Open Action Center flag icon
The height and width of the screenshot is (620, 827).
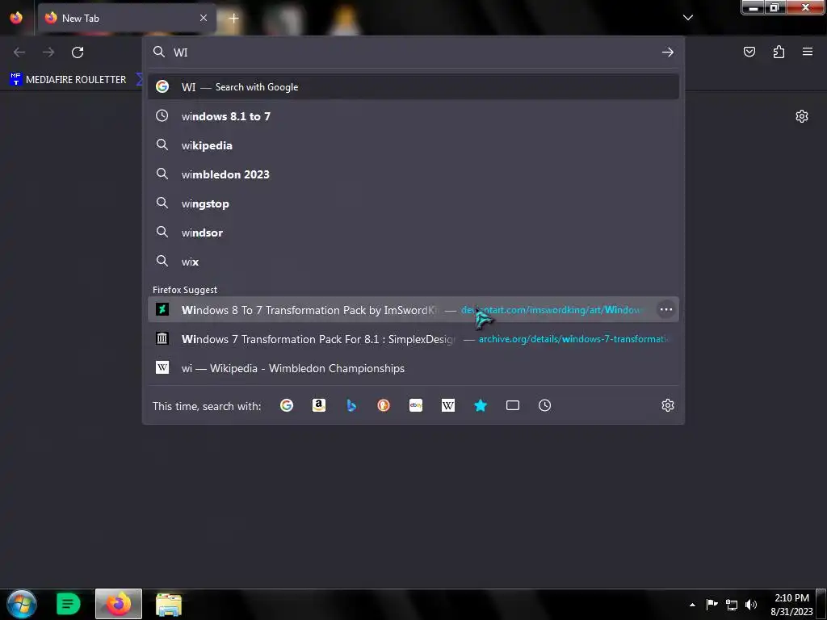[712, 604]
